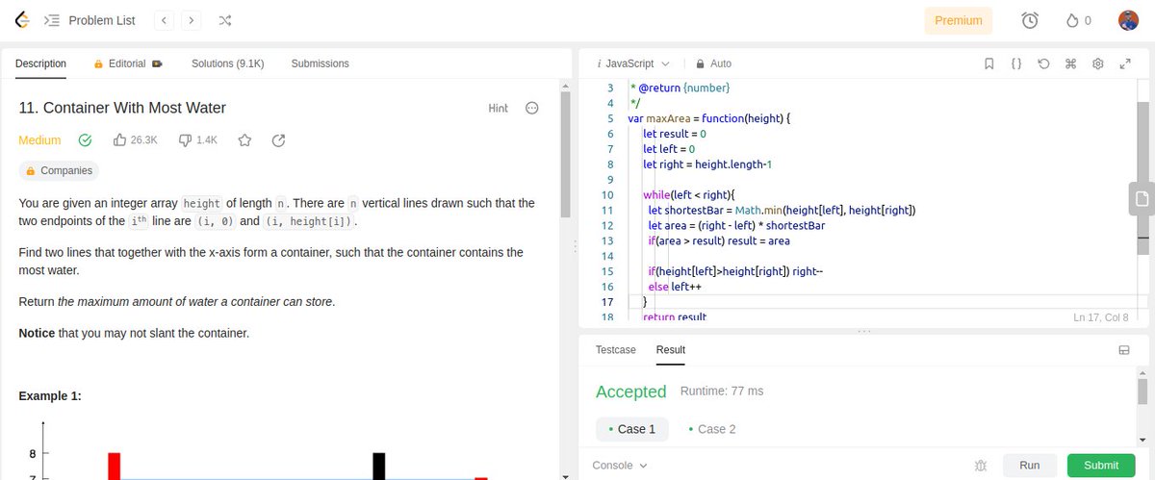
Task: Click the debugger bug icon
Action: pos(981,466)
